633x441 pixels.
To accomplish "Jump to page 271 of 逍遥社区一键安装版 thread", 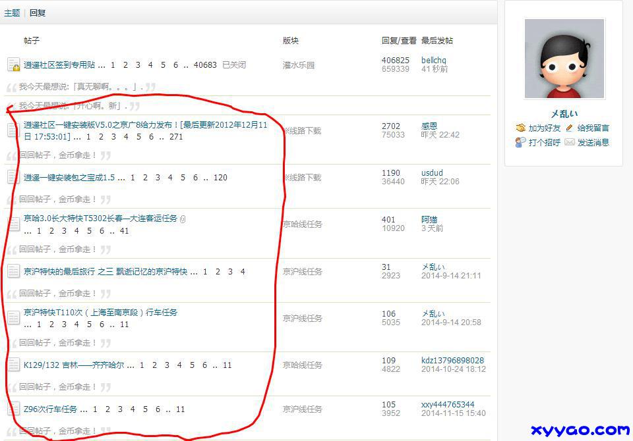I will (176, 137).
